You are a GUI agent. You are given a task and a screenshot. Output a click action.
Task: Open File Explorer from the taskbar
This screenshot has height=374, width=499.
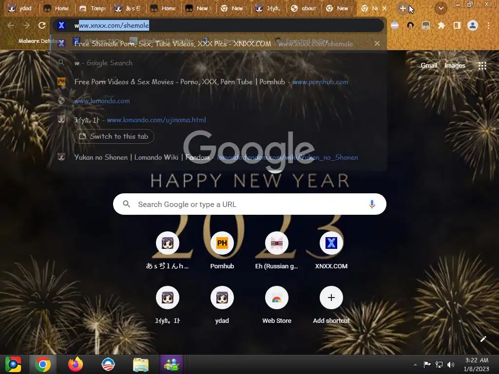click(x=140, y=364)
